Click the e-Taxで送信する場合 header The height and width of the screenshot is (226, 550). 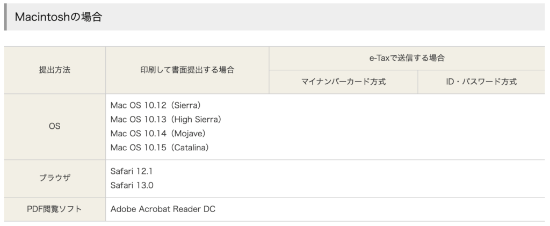tap(407, 58)
